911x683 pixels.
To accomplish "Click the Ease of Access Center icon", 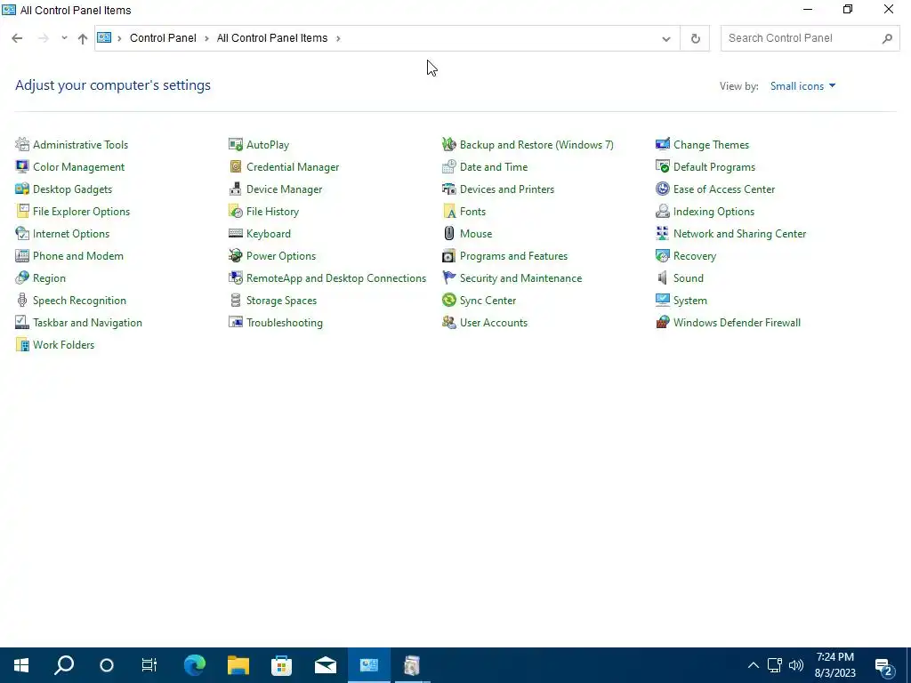I will point(662,189).
